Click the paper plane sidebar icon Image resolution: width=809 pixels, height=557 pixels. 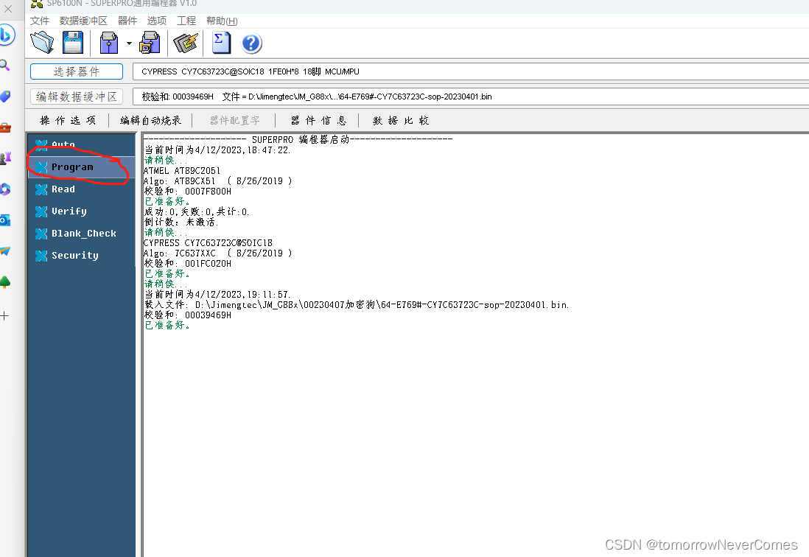click(x=5, y=251)
